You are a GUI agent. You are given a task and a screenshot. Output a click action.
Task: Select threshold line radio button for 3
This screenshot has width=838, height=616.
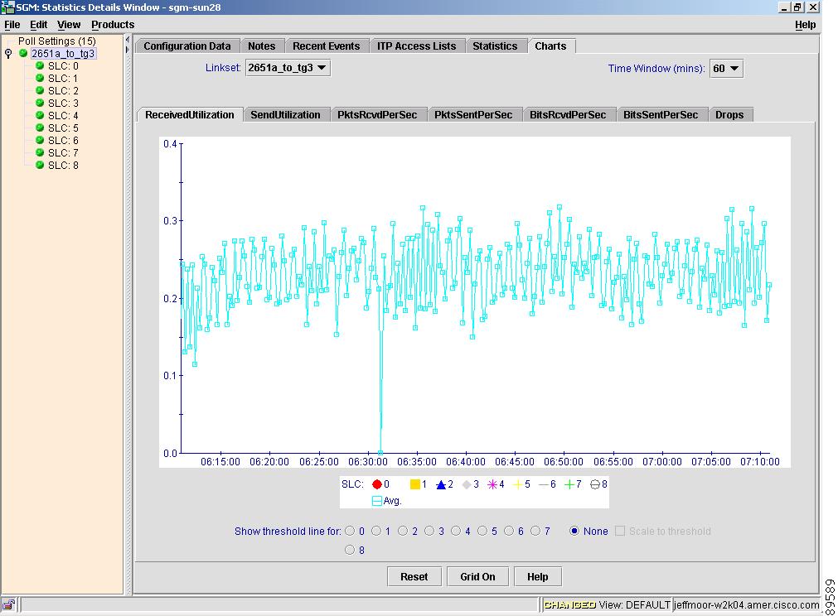pyautogui.click(x=429, y=532)
